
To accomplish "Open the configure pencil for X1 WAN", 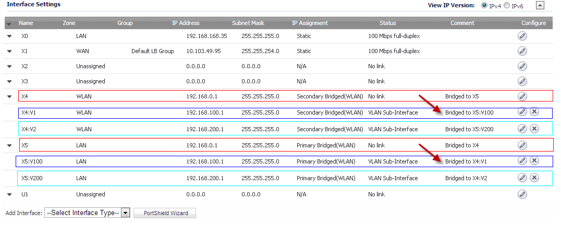I will coord(522,51).
